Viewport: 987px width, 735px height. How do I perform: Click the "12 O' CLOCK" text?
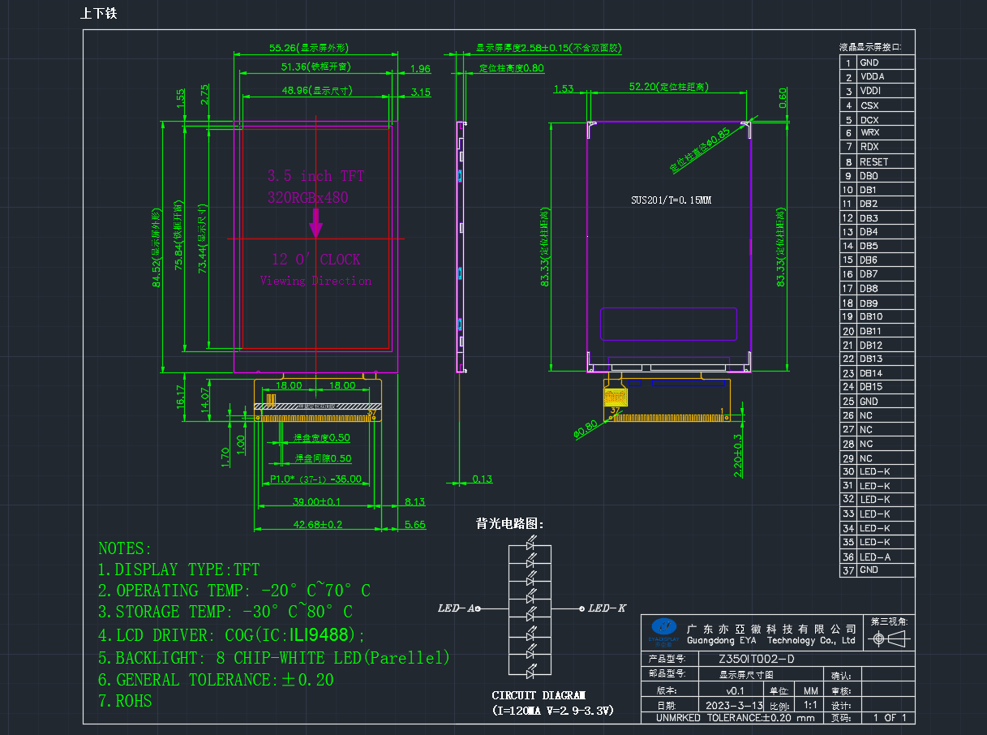pos(316,260)
